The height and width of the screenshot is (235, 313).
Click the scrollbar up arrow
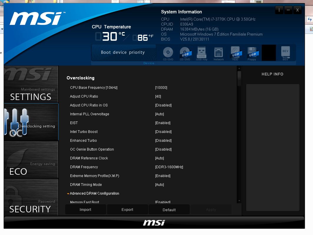(x=239, y=68)
